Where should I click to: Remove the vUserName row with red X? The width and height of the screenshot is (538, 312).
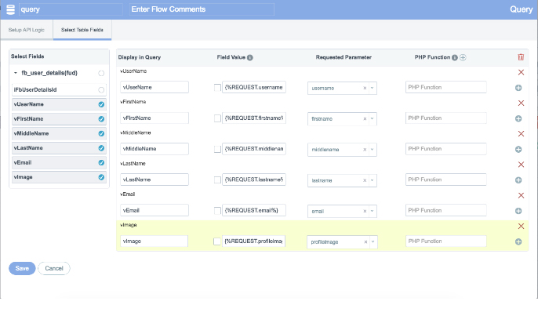click(x=521, y=72)
